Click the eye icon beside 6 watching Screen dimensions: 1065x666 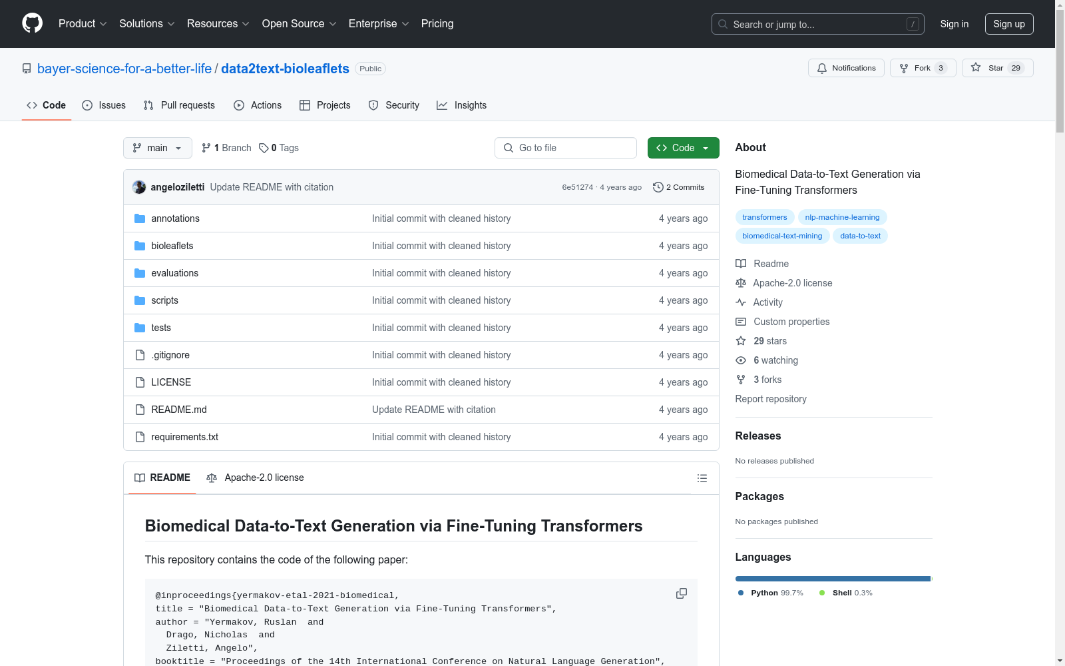click(x=741, y=360)
